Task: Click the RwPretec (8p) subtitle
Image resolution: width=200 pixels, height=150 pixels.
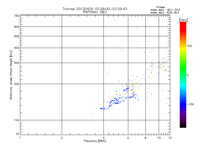Action: 95,12
